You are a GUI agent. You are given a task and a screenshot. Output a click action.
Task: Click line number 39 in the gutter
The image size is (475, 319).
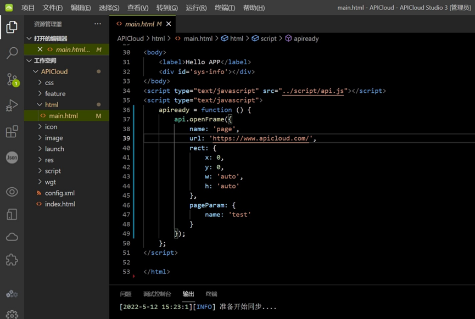coord(126,138)
